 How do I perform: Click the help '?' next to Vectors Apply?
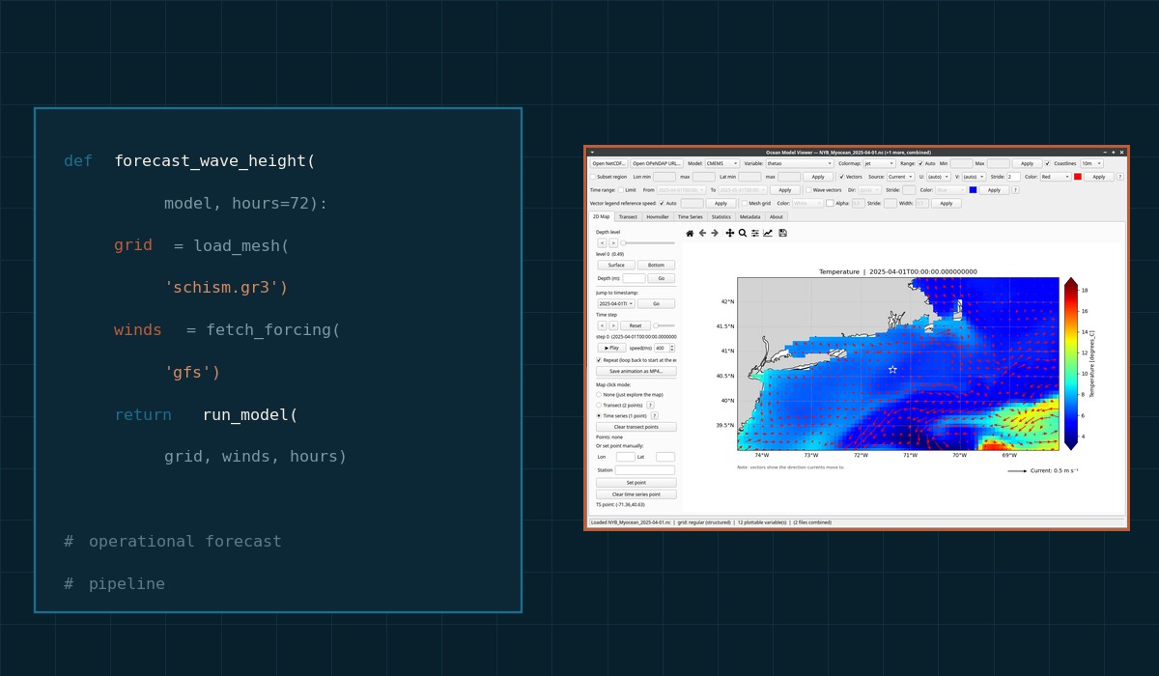click(1119, 177)
